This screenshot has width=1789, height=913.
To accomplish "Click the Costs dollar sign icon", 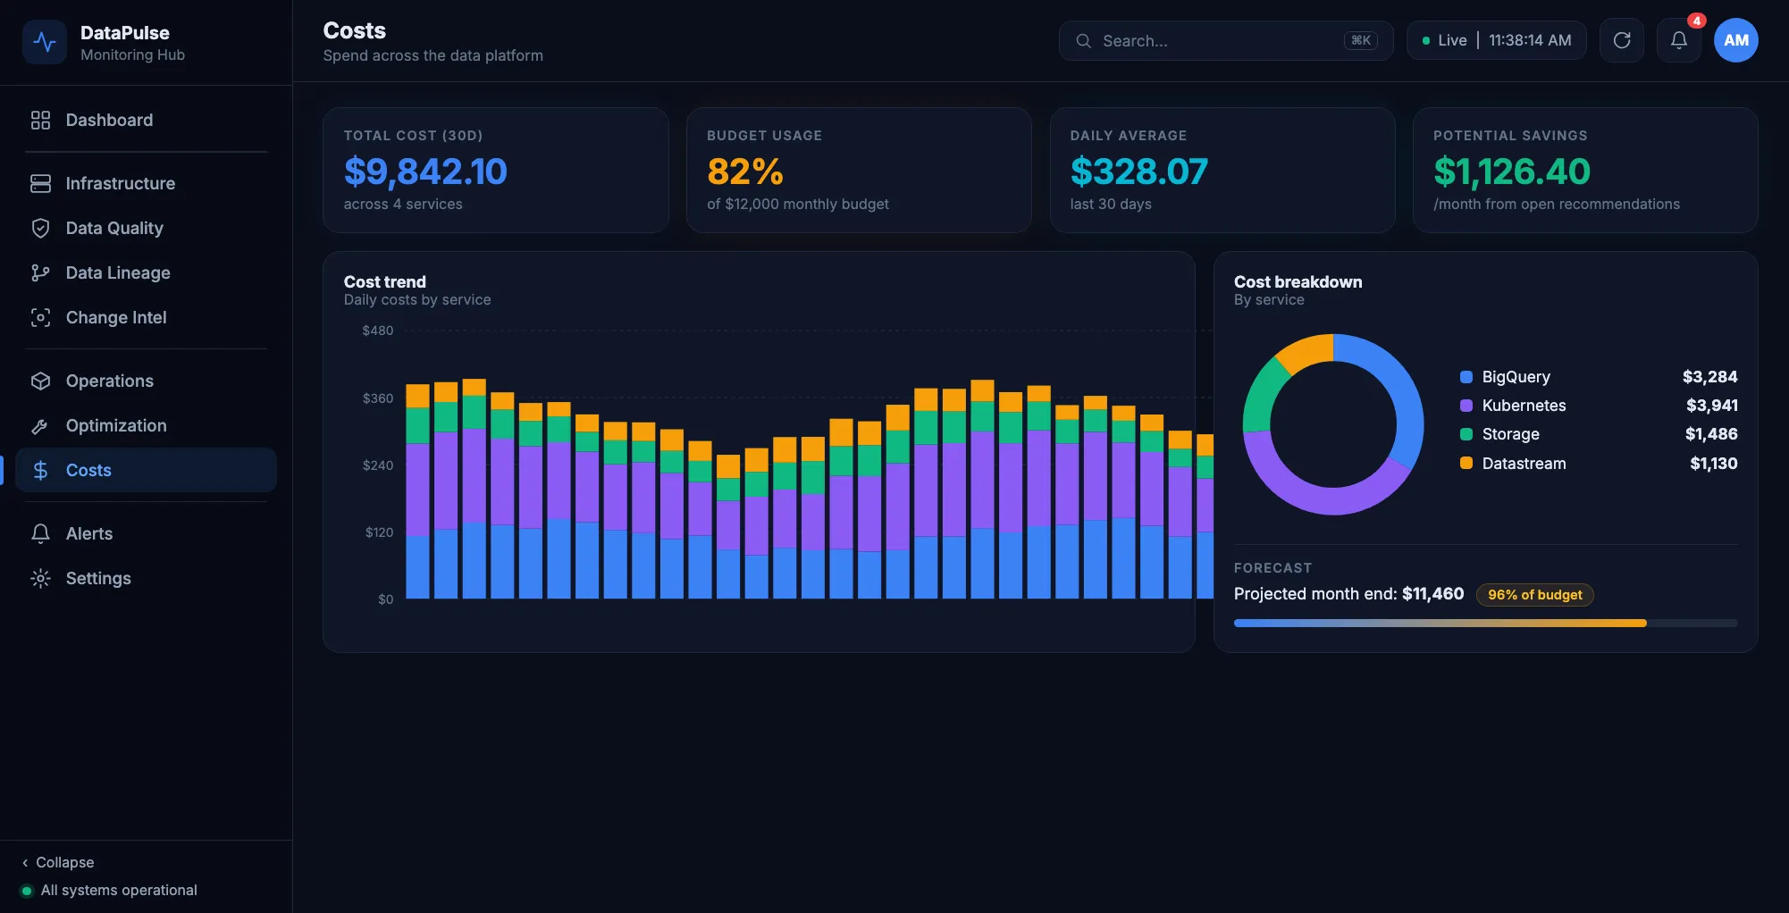I will coord(40,470).
